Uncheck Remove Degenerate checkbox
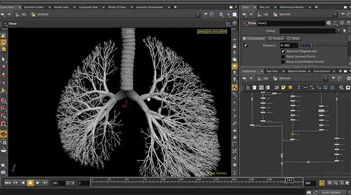351x195 pixels. pos(283,51)
